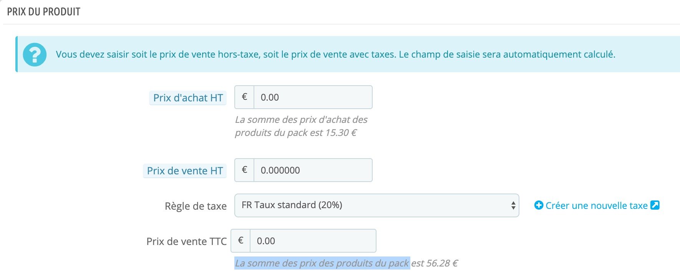The width and height of the screenshot is (680, 278).
Task: Focus the Prix de vente HT field
Action: tap(313, 170)
